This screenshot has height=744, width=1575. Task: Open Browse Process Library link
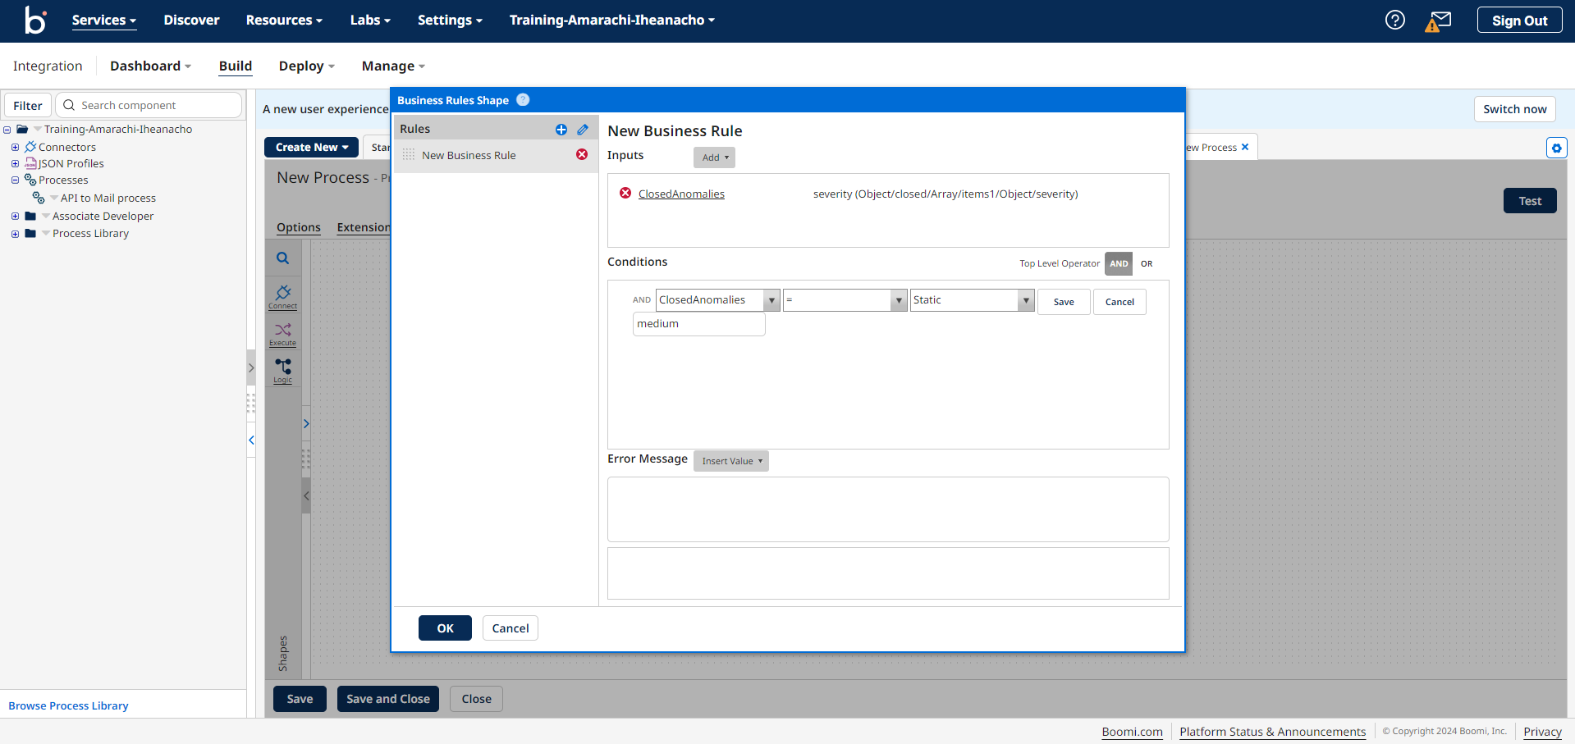[68, 705]
